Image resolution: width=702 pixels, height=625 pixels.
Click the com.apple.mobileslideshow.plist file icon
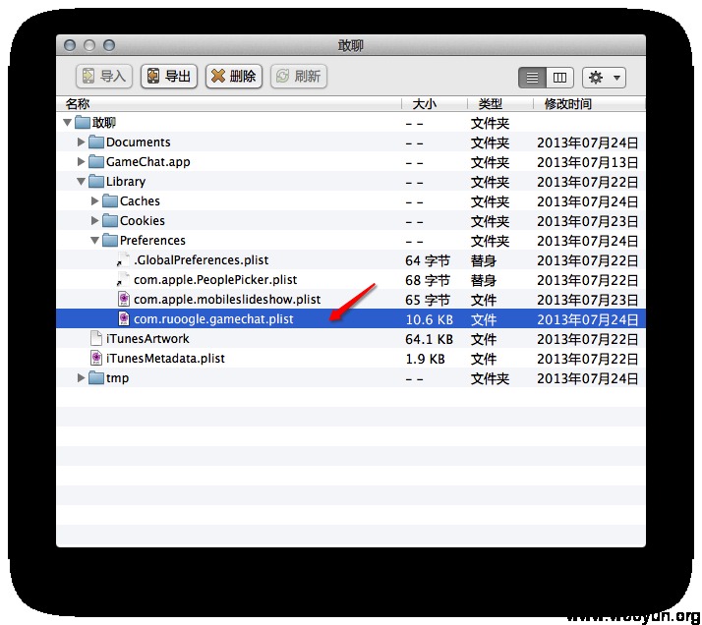[x=124, y=299]
